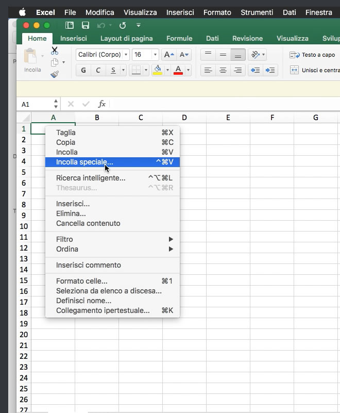
Task: Switch to the Formule ribbon tab
Action: click(179, 39)
